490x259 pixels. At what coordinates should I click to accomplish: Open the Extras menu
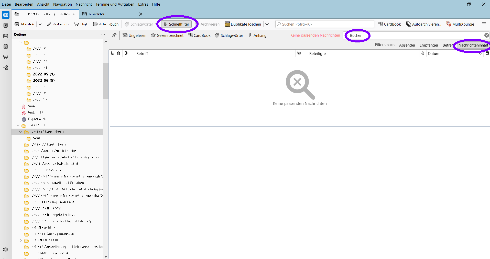pos(143,4)
